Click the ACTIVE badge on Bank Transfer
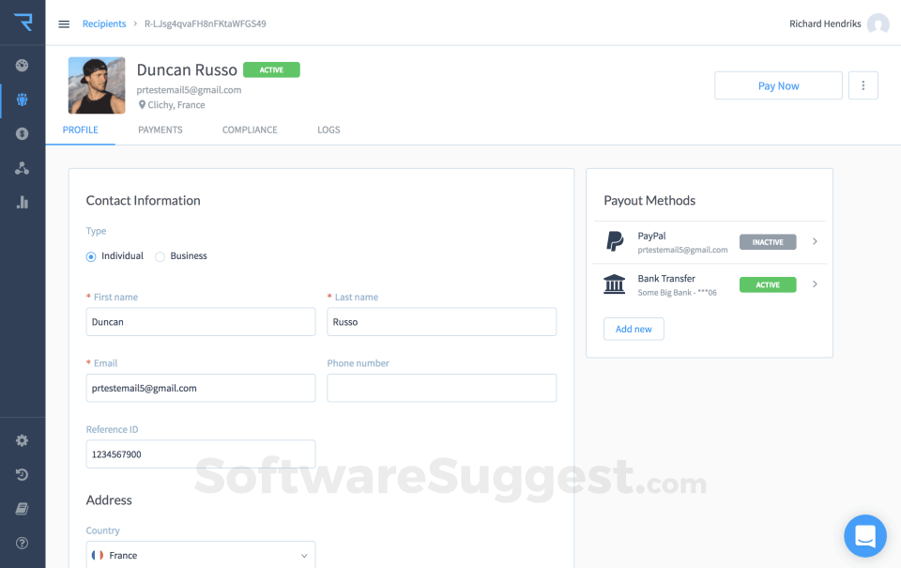The width and height of the screenshot is (901, 568). pos(768,284)
